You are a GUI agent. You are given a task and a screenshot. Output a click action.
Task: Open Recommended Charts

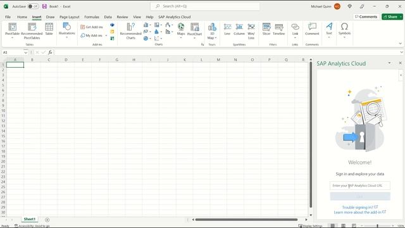tap(131, 31)
